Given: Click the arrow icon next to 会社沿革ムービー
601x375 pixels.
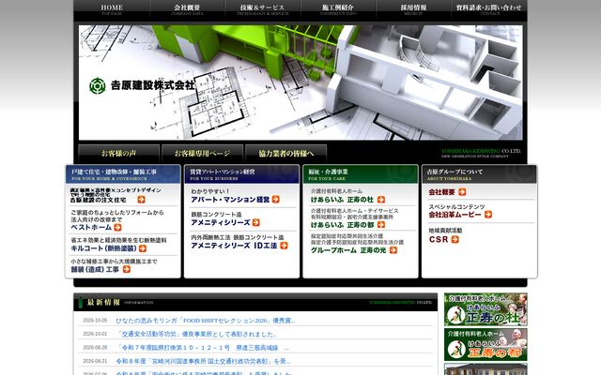Looking at the screenshot, I should coord(488,215).
